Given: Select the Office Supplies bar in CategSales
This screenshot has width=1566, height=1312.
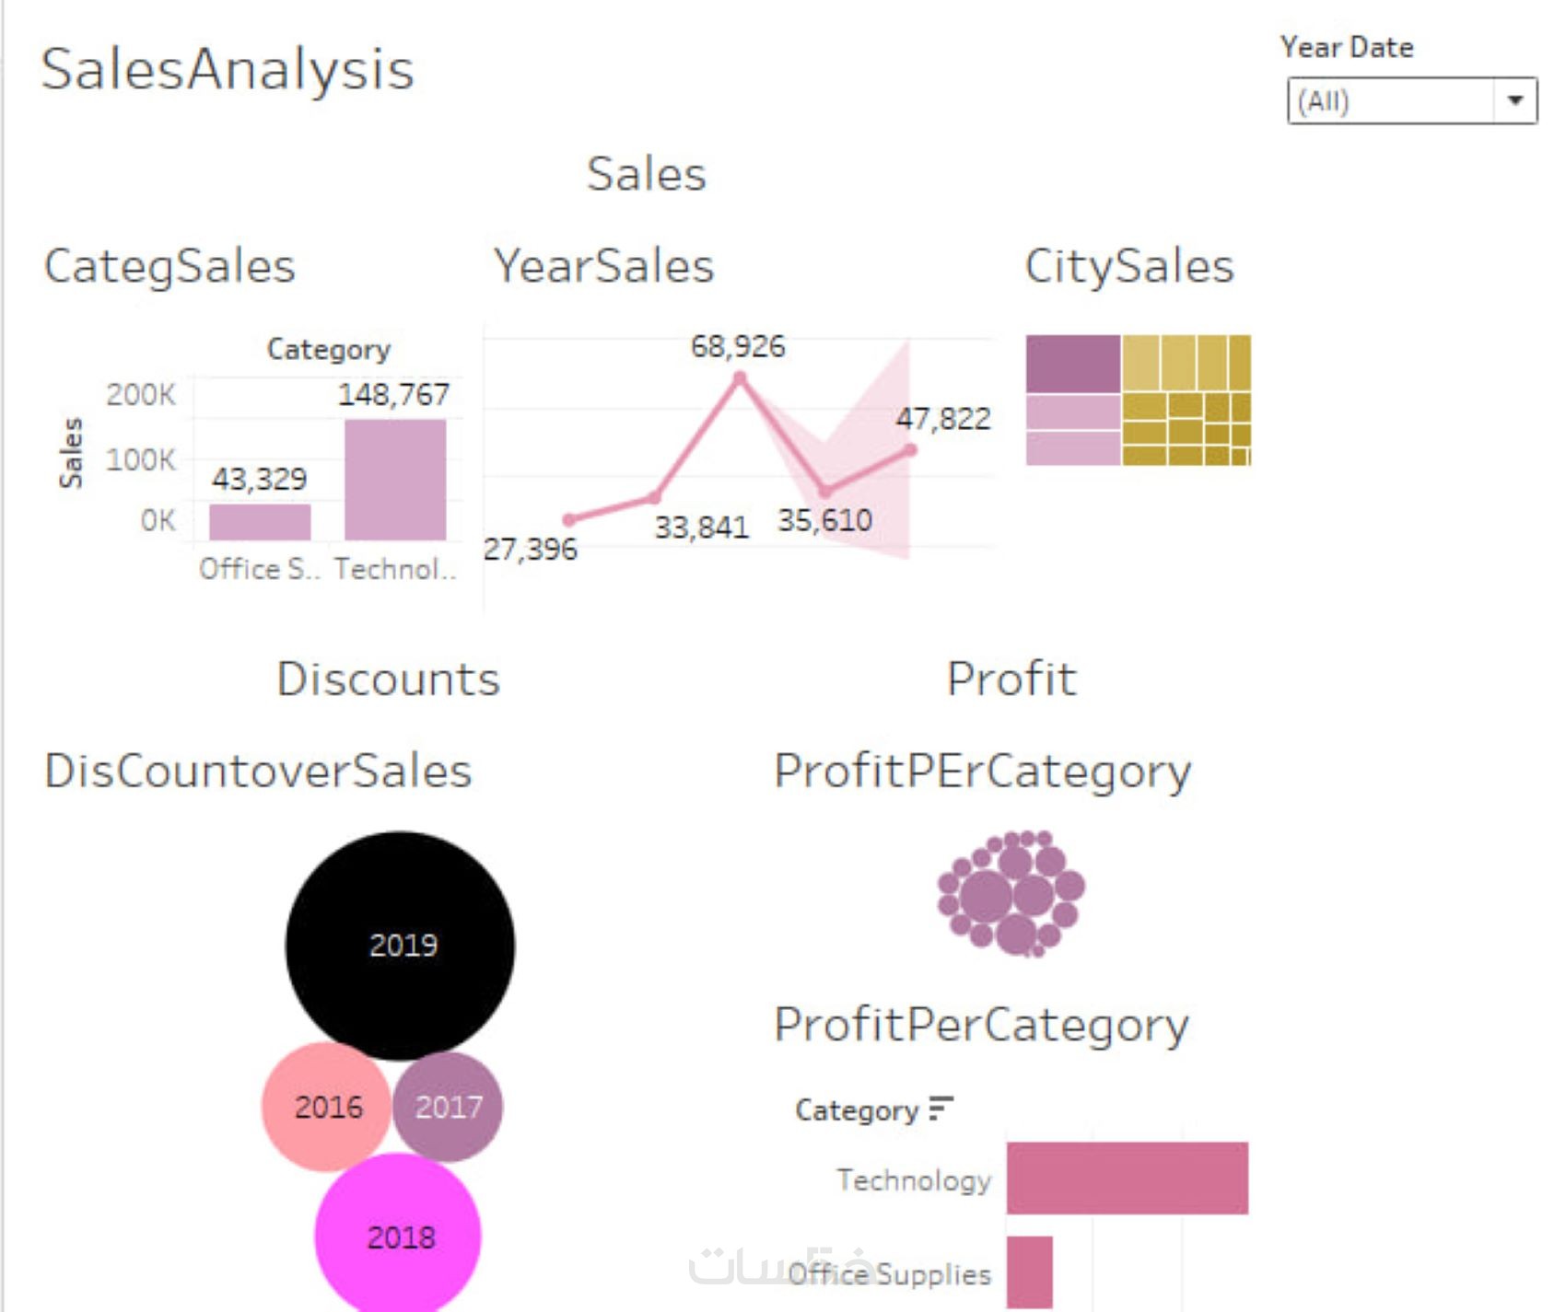Looking at the screenshot, I should click(260, 521).
